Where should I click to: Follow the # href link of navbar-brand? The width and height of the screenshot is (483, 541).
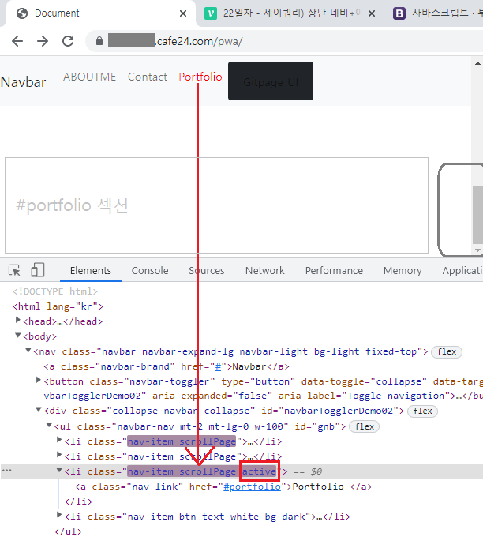[x=218, y=366]
